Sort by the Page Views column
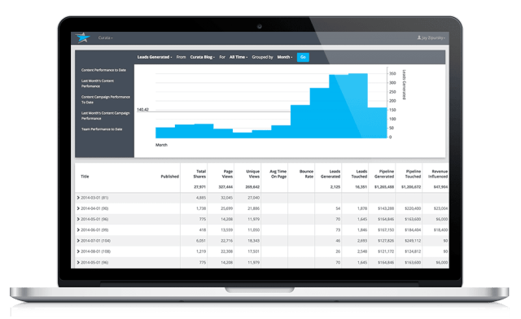 tap(227, 174)
